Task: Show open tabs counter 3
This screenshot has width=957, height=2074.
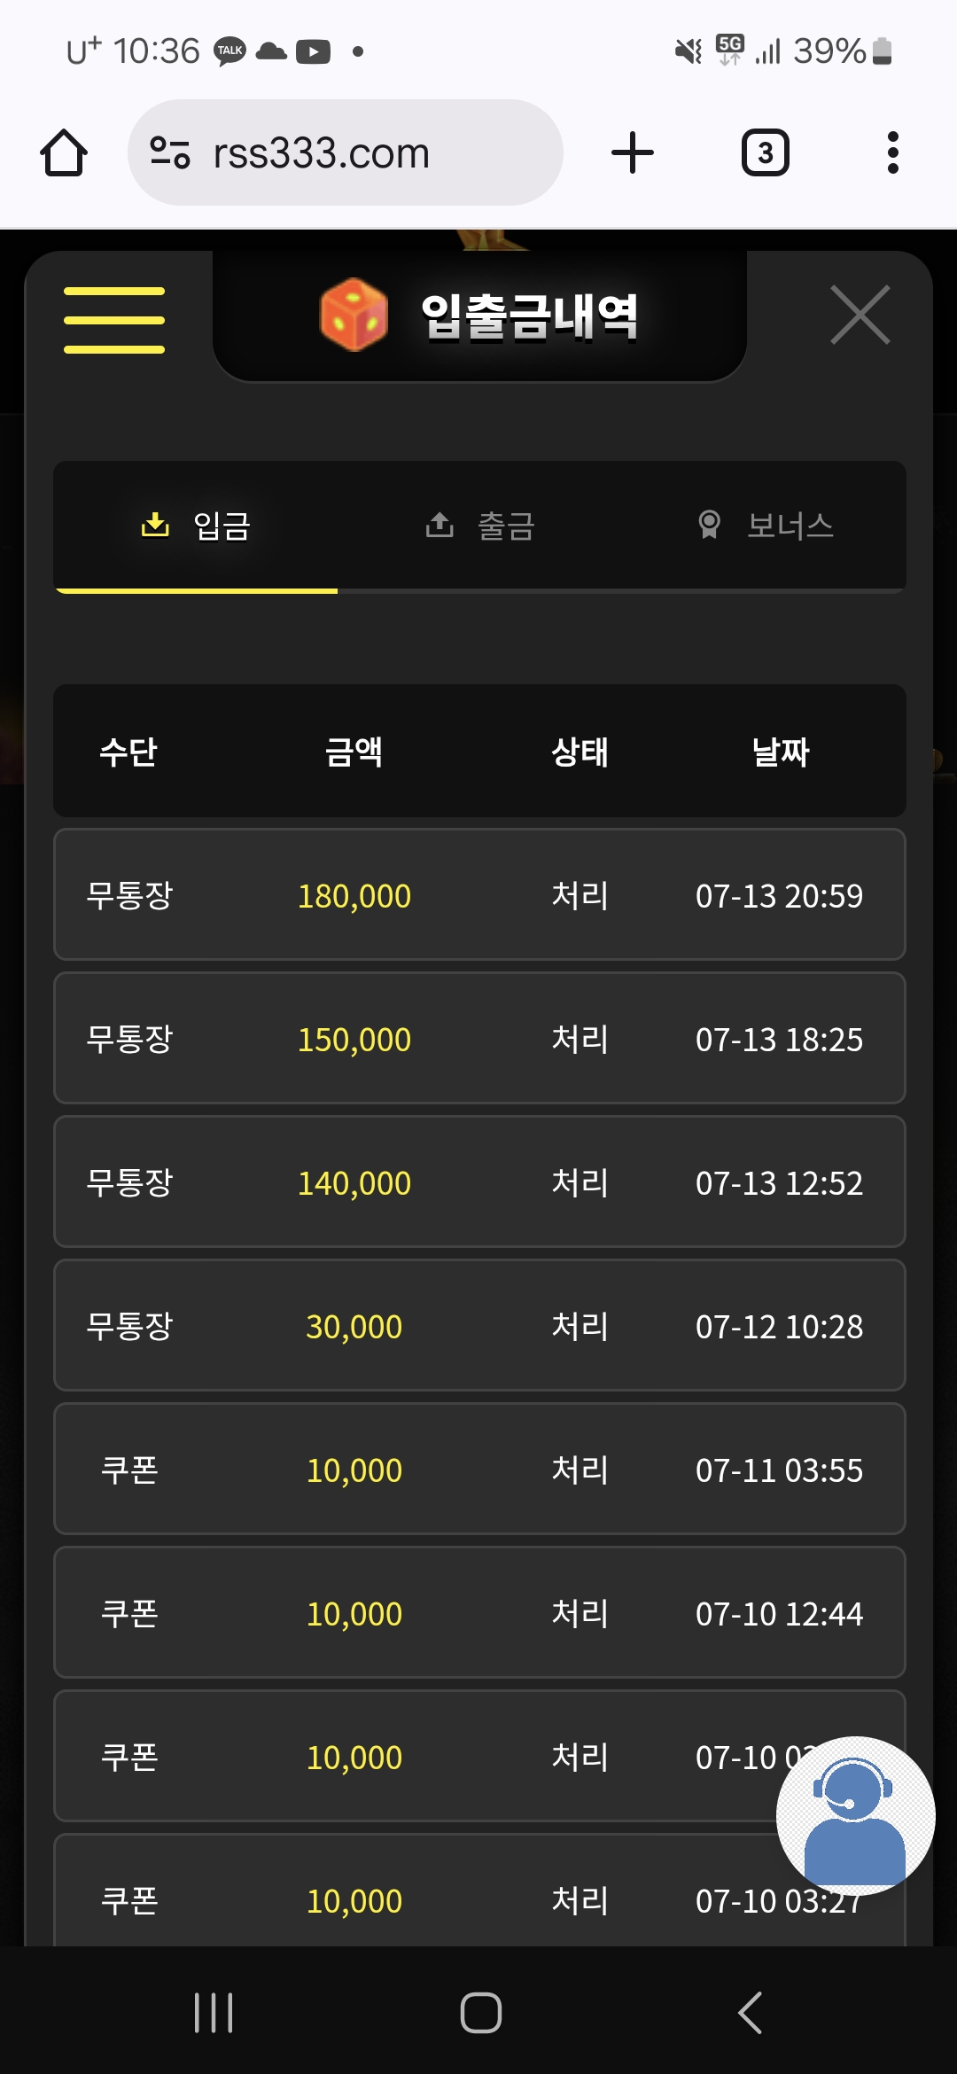Action: [766, 152]
